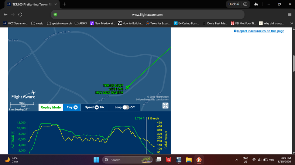The image size is (295, 165).
Task: Open the MCC Sacramen... bookmark
Action: pos(16,24)
